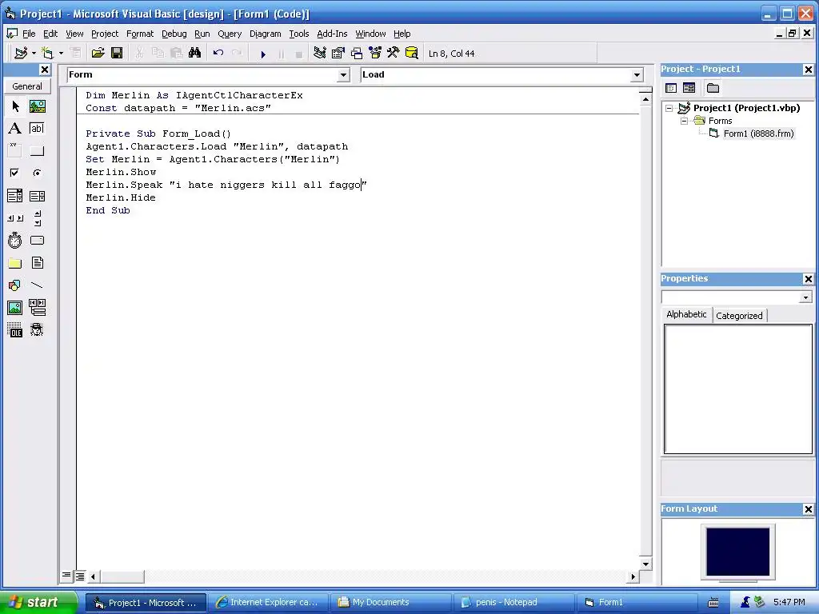Select the ComboBox control in the toolbox

(15, 196)
